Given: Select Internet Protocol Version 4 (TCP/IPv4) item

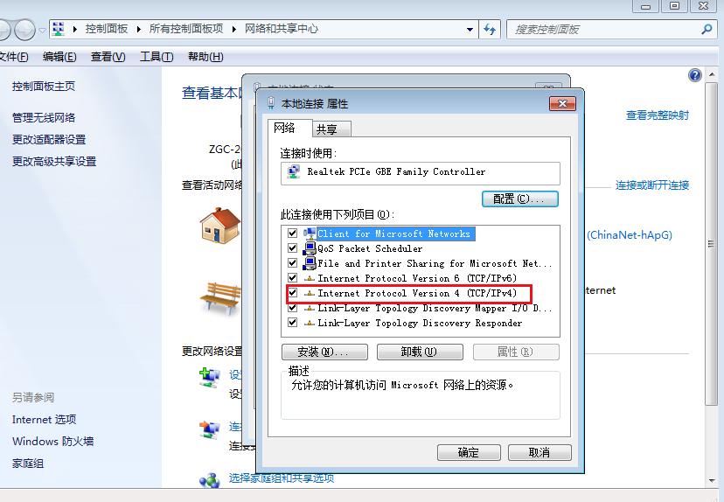Looking at the screenshot, I should [417, 293].
